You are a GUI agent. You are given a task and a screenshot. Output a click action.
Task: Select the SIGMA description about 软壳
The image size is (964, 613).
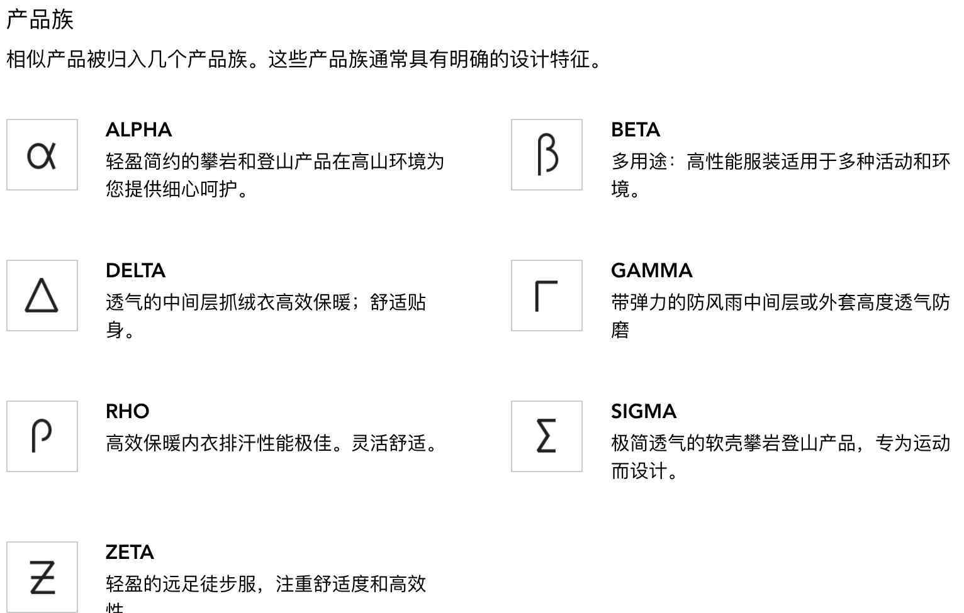coord(780,456)
